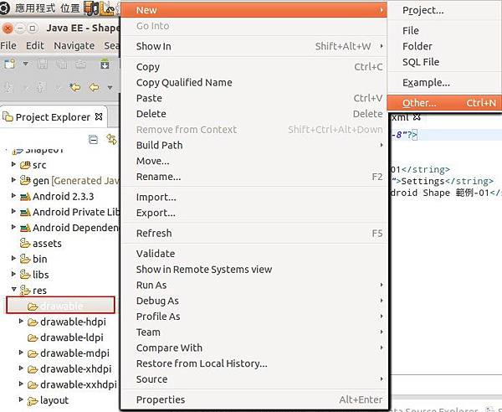The image size is (502, 412).
Task: Expand the bin folder node
Action: [13, 258]
